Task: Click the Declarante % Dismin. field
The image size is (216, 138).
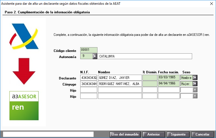Action: (x=150, y=78)
